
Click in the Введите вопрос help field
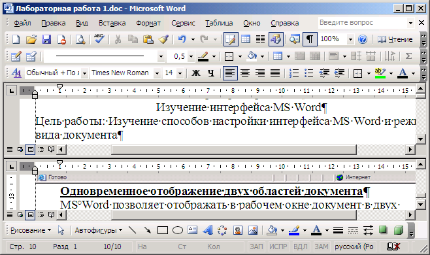click(363, 22)
